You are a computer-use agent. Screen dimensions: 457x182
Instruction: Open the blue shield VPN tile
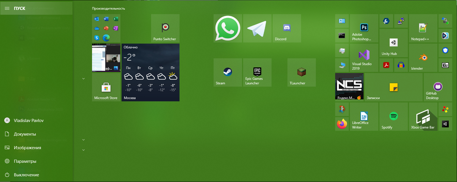445,50
